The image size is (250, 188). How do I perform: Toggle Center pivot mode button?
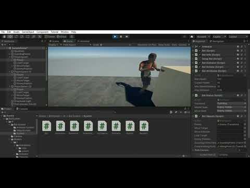click(x=50, y=37)
